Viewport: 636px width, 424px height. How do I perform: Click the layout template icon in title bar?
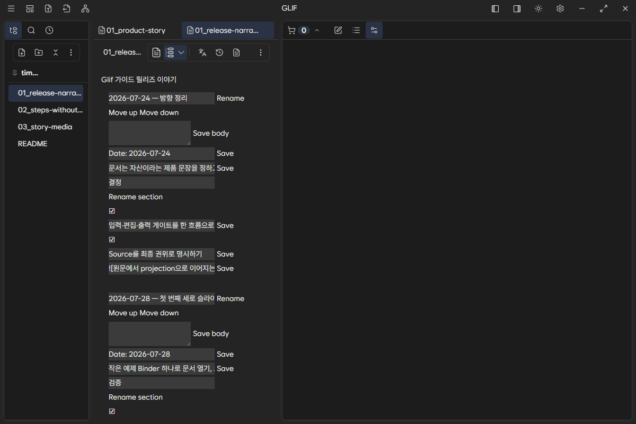(x=30, y=8)
